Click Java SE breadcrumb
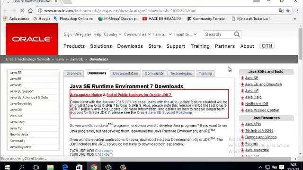303x170 pixels. (x=77, y=59)
